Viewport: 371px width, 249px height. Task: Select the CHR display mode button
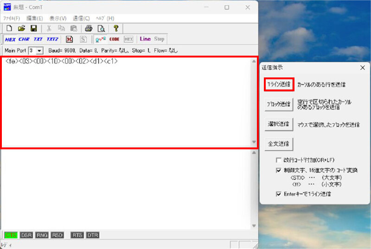point(24,39)
